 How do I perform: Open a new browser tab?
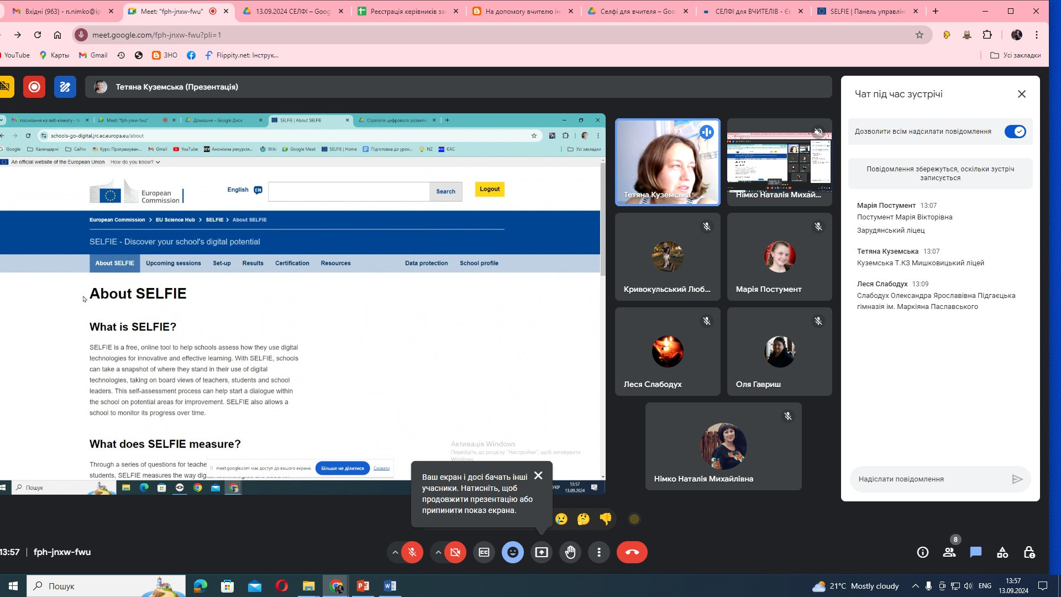[x=936, y=11]
